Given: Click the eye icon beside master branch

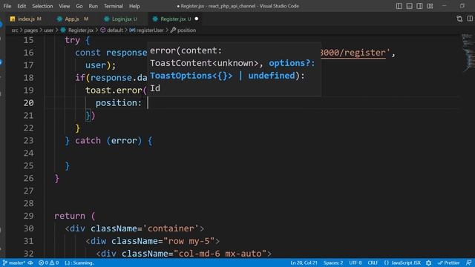Looking at the screenshot, I should 30,263.
